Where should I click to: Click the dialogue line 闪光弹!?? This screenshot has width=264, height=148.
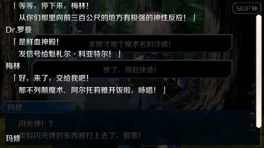click(x=36, y=124)
